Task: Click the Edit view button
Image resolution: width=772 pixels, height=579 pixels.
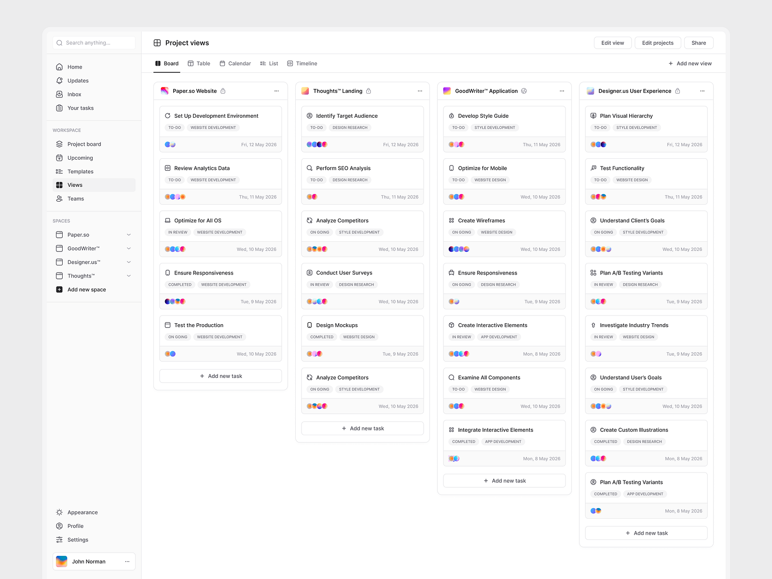Action: point(612,42)
